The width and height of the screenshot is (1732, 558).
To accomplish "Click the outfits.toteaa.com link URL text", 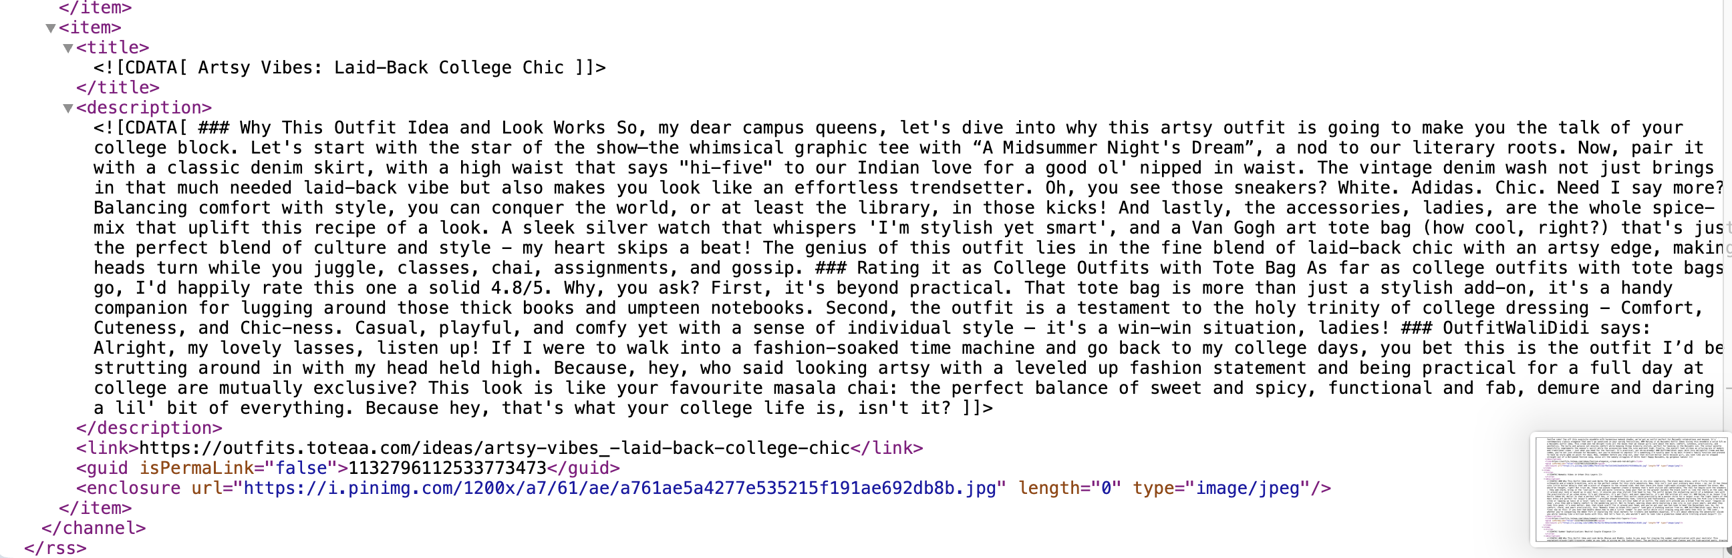I will 494,449.
